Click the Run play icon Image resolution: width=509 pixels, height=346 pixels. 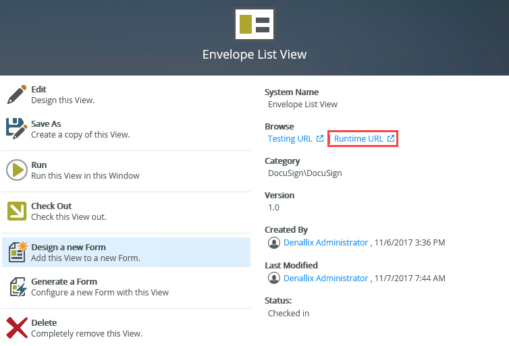(16, 170)
